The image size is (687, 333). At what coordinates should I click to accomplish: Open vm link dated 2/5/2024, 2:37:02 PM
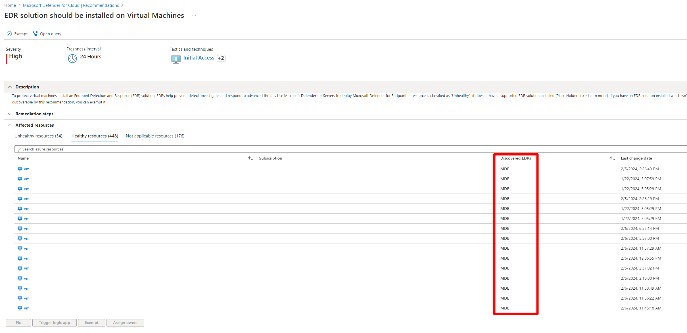[x=27, y=268]
